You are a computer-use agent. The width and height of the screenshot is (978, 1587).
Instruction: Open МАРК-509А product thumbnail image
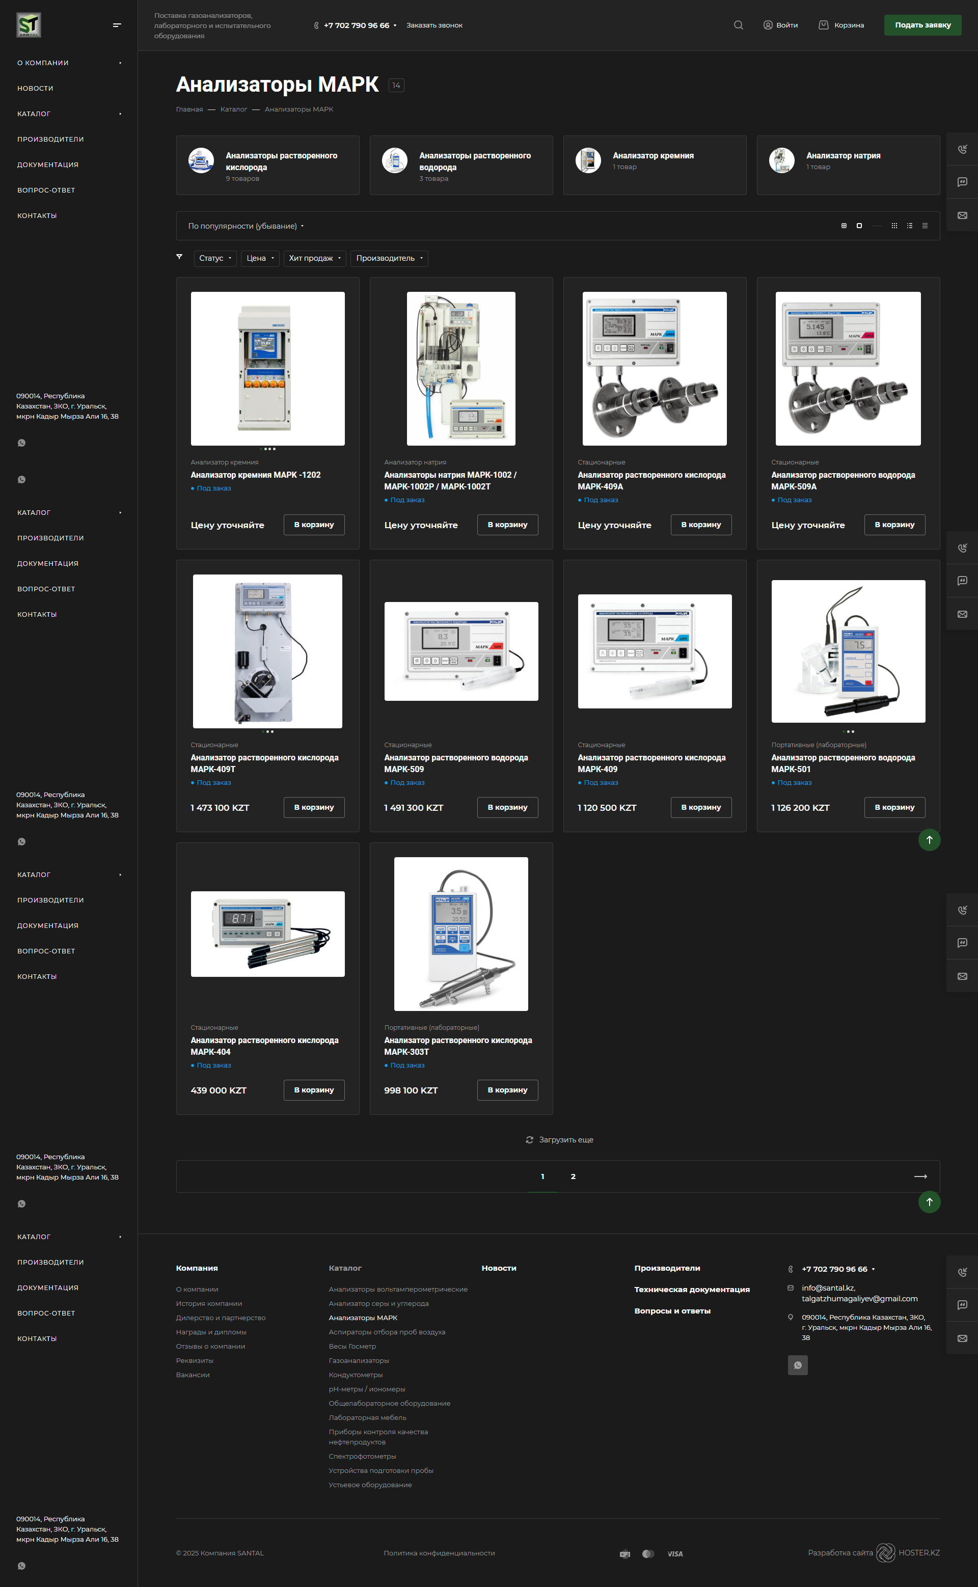coord(848,369)
